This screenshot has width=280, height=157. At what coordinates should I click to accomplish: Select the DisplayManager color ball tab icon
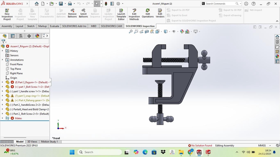tap(37, 36)
